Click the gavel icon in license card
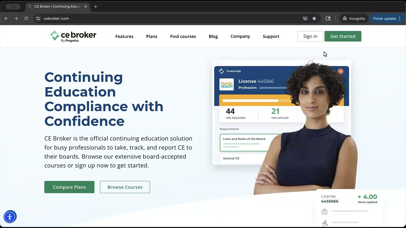The height and width of the screenshot is (228, 406). point(325,224)
